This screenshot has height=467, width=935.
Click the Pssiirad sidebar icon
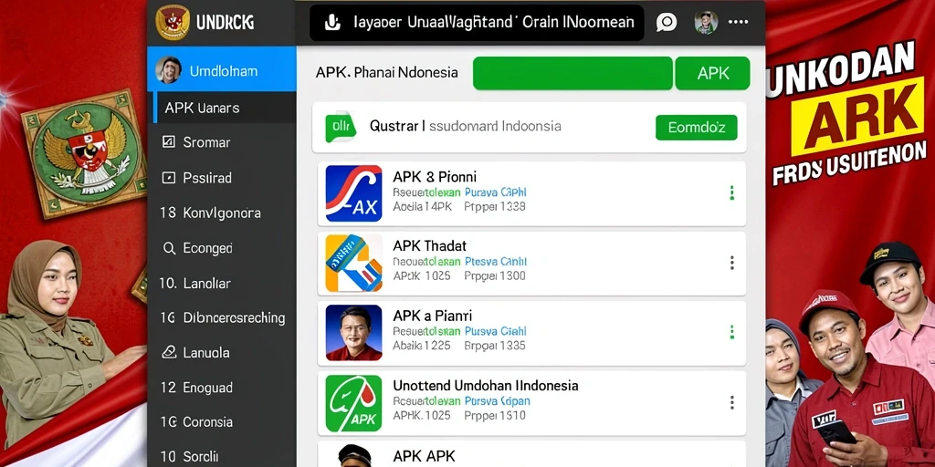169,178
